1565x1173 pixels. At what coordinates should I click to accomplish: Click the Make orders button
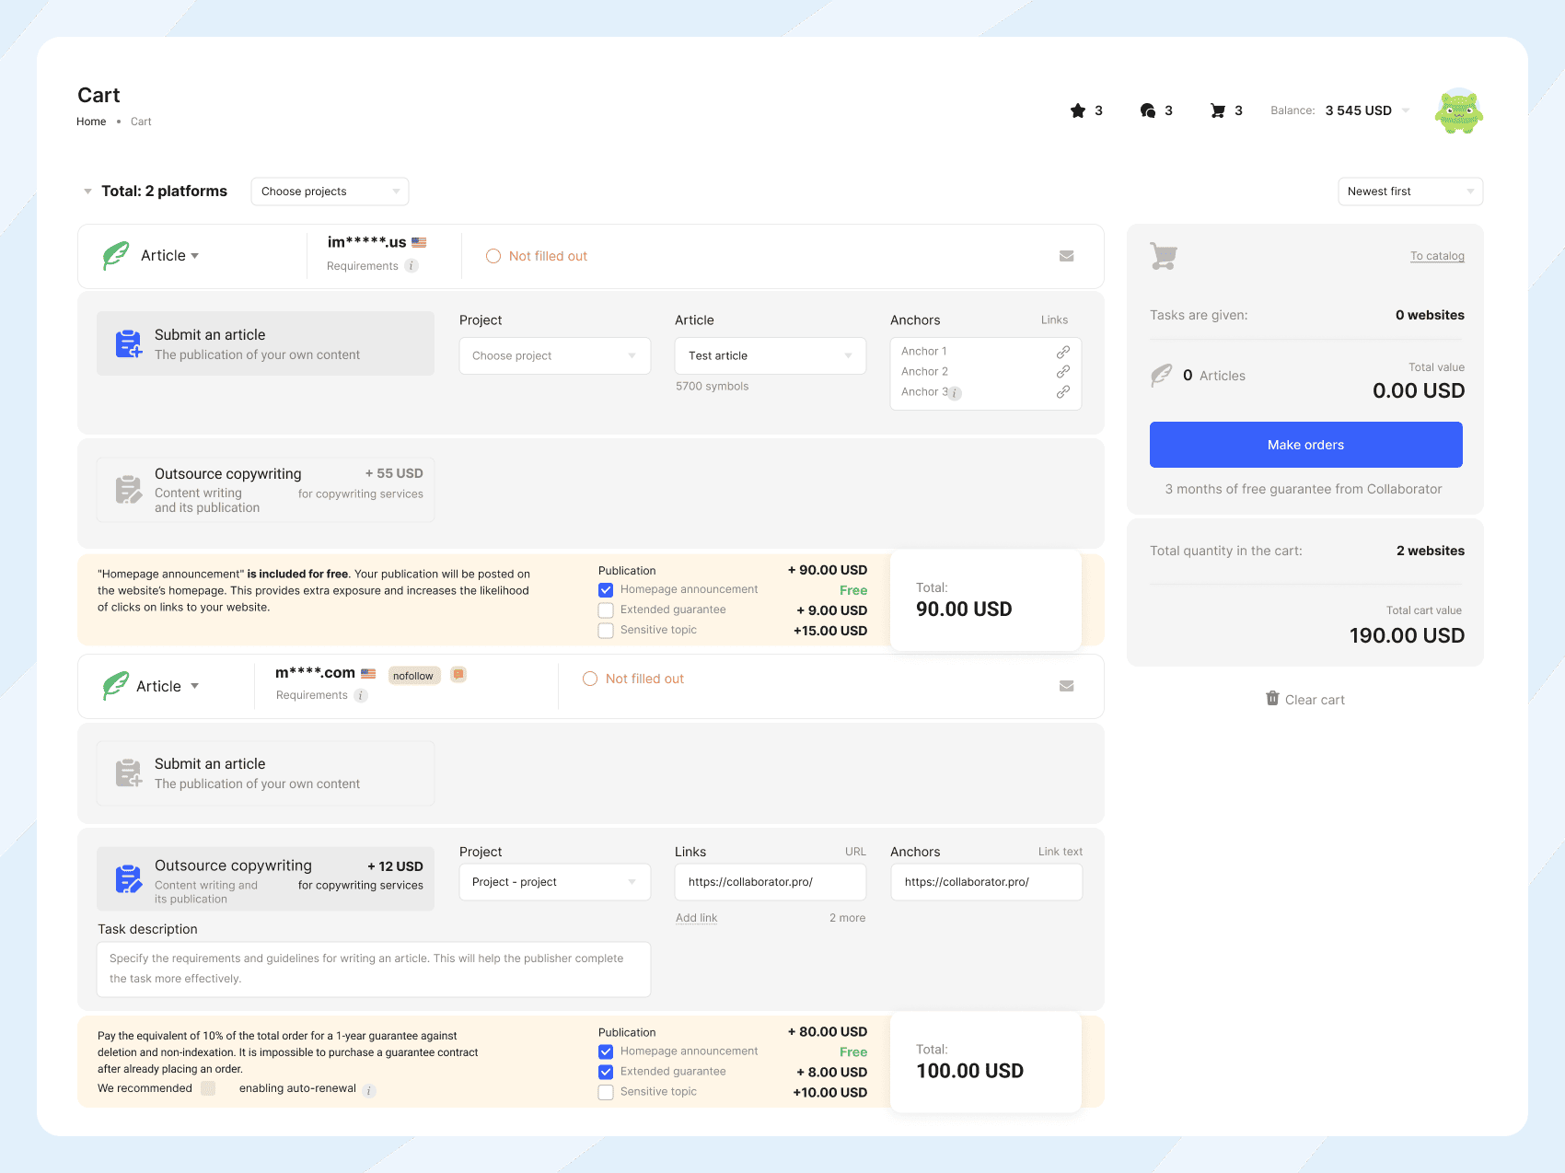pyautogui.click(x=1305, y=444)
